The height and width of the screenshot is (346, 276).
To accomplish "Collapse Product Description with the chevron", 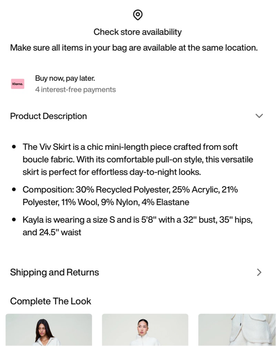I will [259, 116].
